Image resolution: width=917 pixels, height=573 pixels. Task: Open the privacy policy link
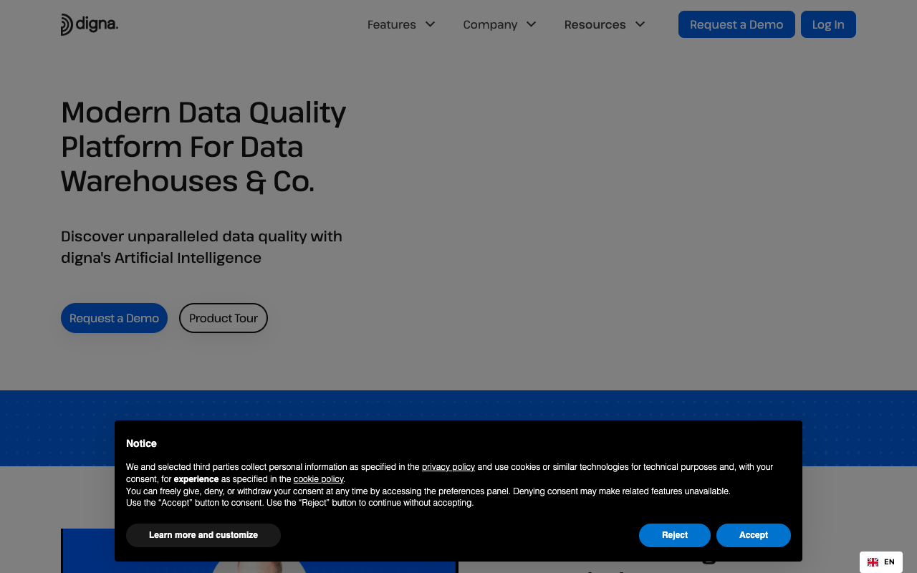448,467
